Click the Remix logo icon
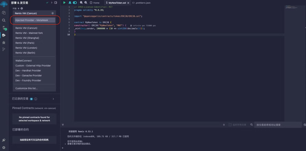Screen dimensions: 306x151 (4, 4)
